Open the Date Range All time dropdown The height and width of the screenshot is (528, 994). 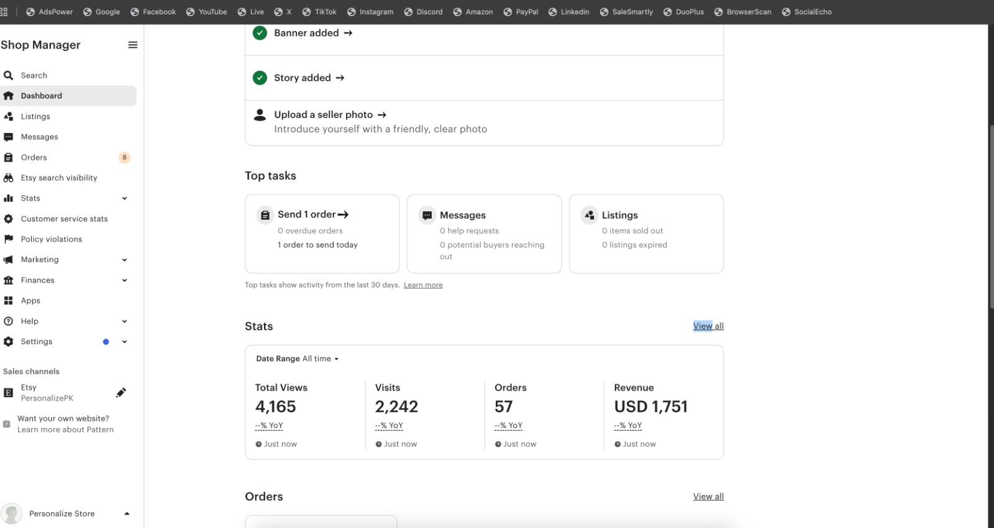pyautogui.click(x=298, y=358)
